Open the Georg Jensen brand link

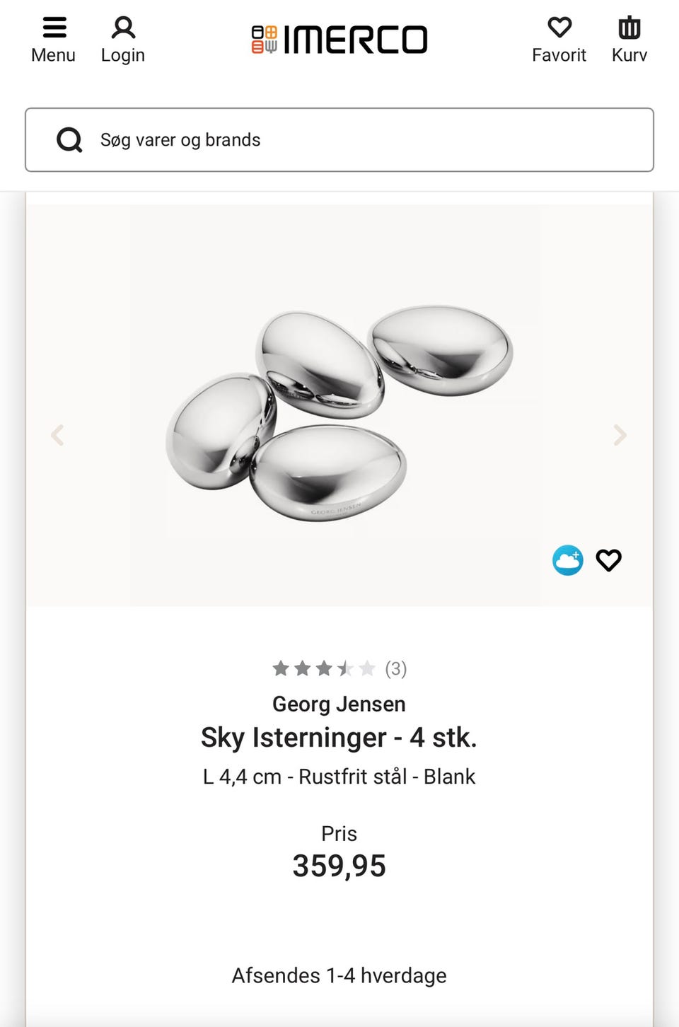tap(339, 704)
